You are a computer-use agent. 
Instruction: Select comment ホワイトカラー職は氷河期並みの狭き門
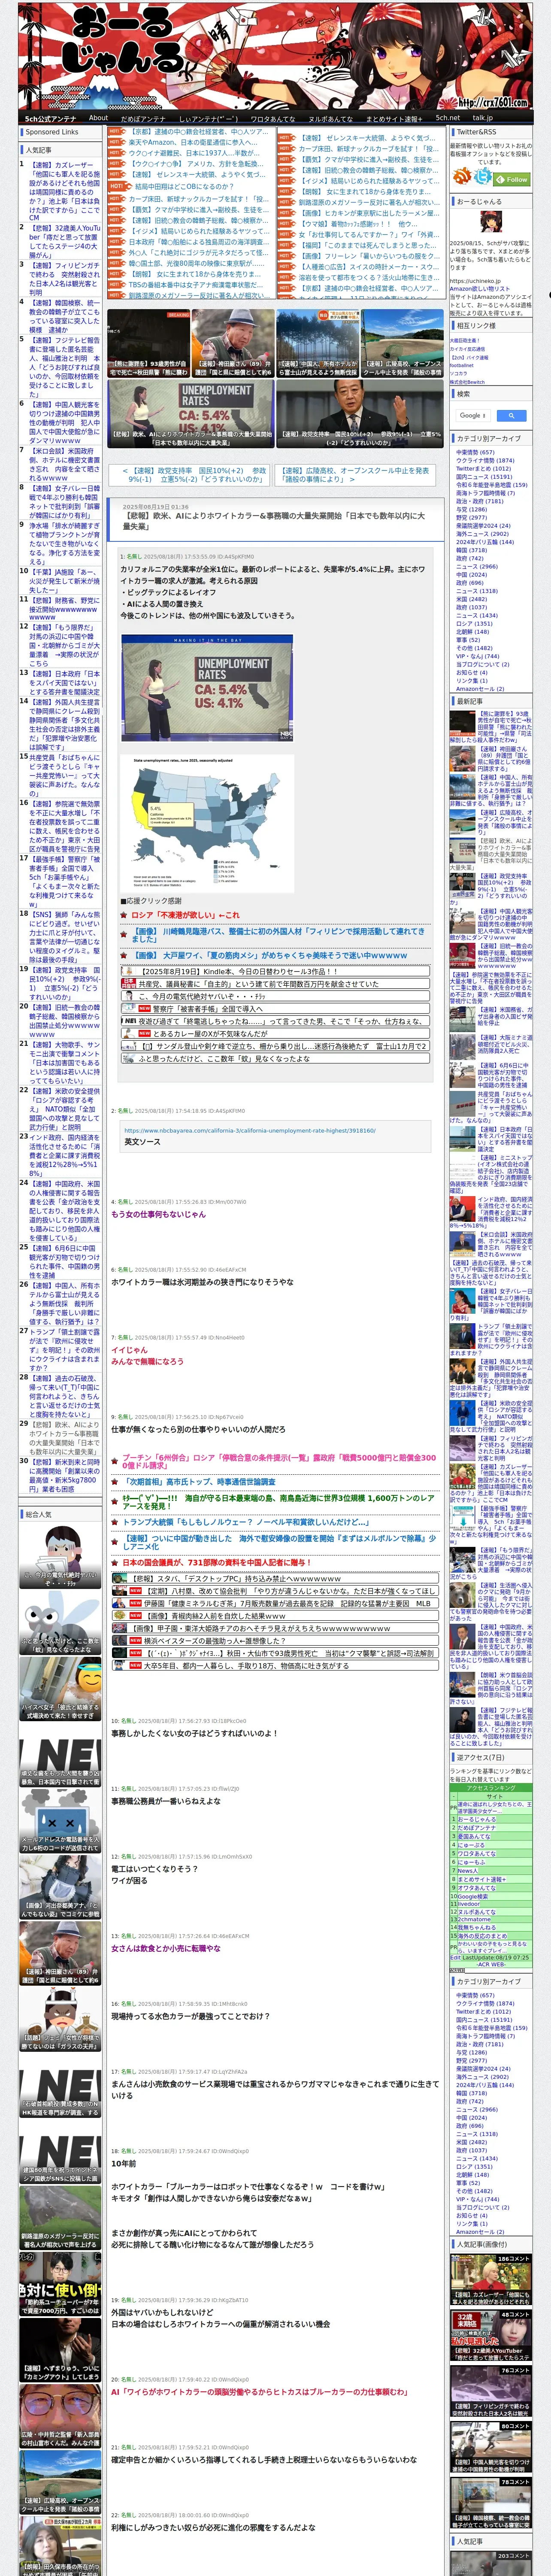pos(202,1281)
